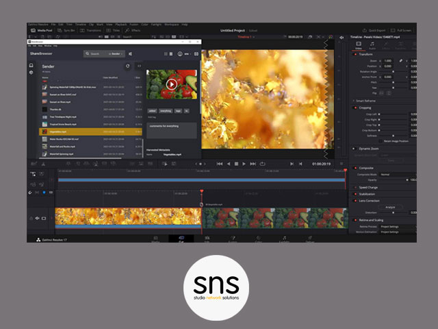Viewport: 438px width, 329px height.
Task: Toggle the zoom link chain icon
Action: [x=401, y=60]
